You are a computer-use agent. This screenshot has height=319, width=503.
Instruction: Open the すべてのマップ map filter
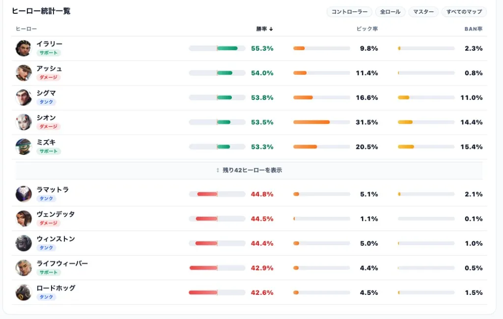(x=464, y=12)
